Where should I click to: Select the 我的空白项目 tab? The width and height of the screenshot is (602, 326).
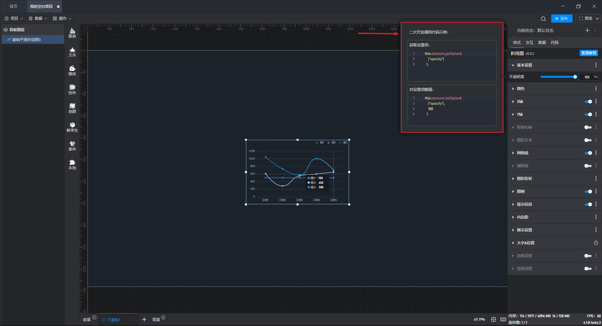[44, 6]
